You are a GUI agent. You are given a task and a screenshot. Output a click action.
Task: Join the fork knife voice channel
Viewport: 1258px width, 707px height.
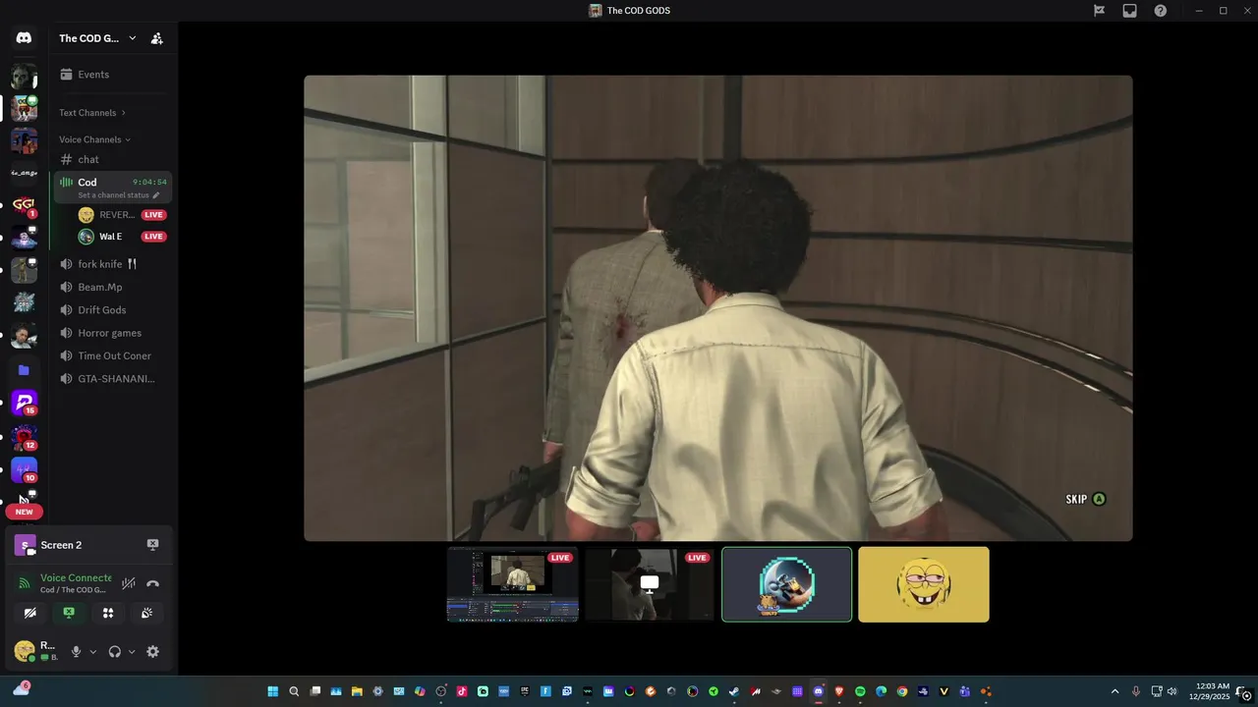[x=112, y=264]
